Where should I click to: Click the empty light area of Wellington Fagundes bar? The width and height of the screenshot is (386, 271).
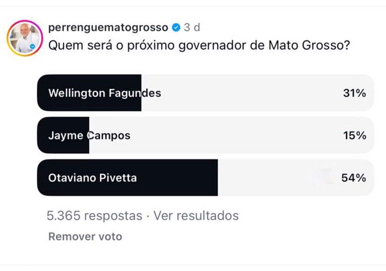246,93
